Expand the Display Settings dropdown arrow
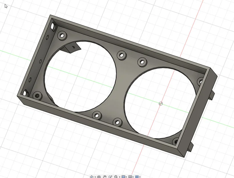This screenshot has width=234, height=178. 126,177
